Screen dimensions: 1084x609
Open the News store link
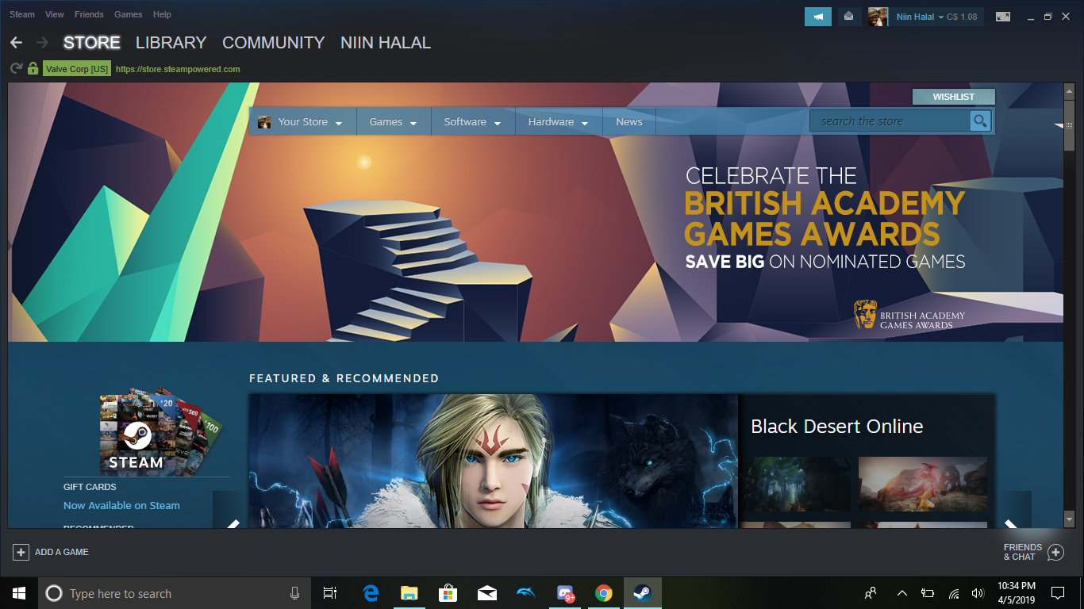click(x=628, y=121)
